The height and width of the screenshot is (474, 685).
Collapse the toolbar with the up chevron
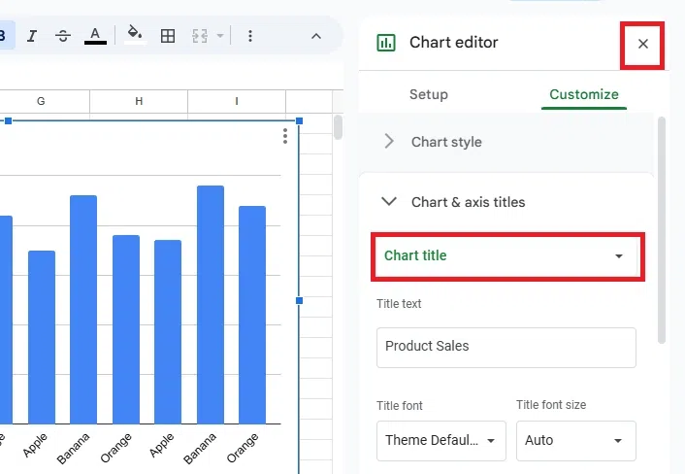coord(315,36)
